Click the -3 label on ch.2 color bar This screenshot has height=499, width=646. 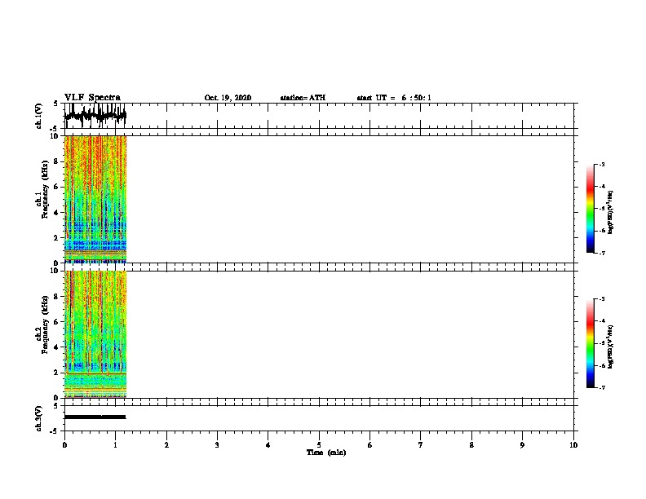tap(601, 299)
